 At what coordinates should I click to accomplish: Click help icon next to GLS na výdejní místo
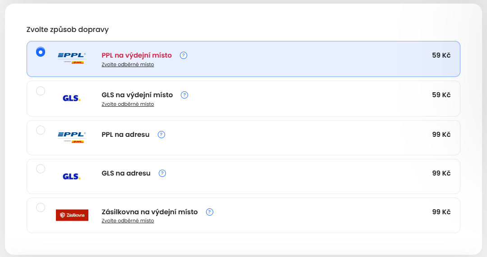point(184,95)
